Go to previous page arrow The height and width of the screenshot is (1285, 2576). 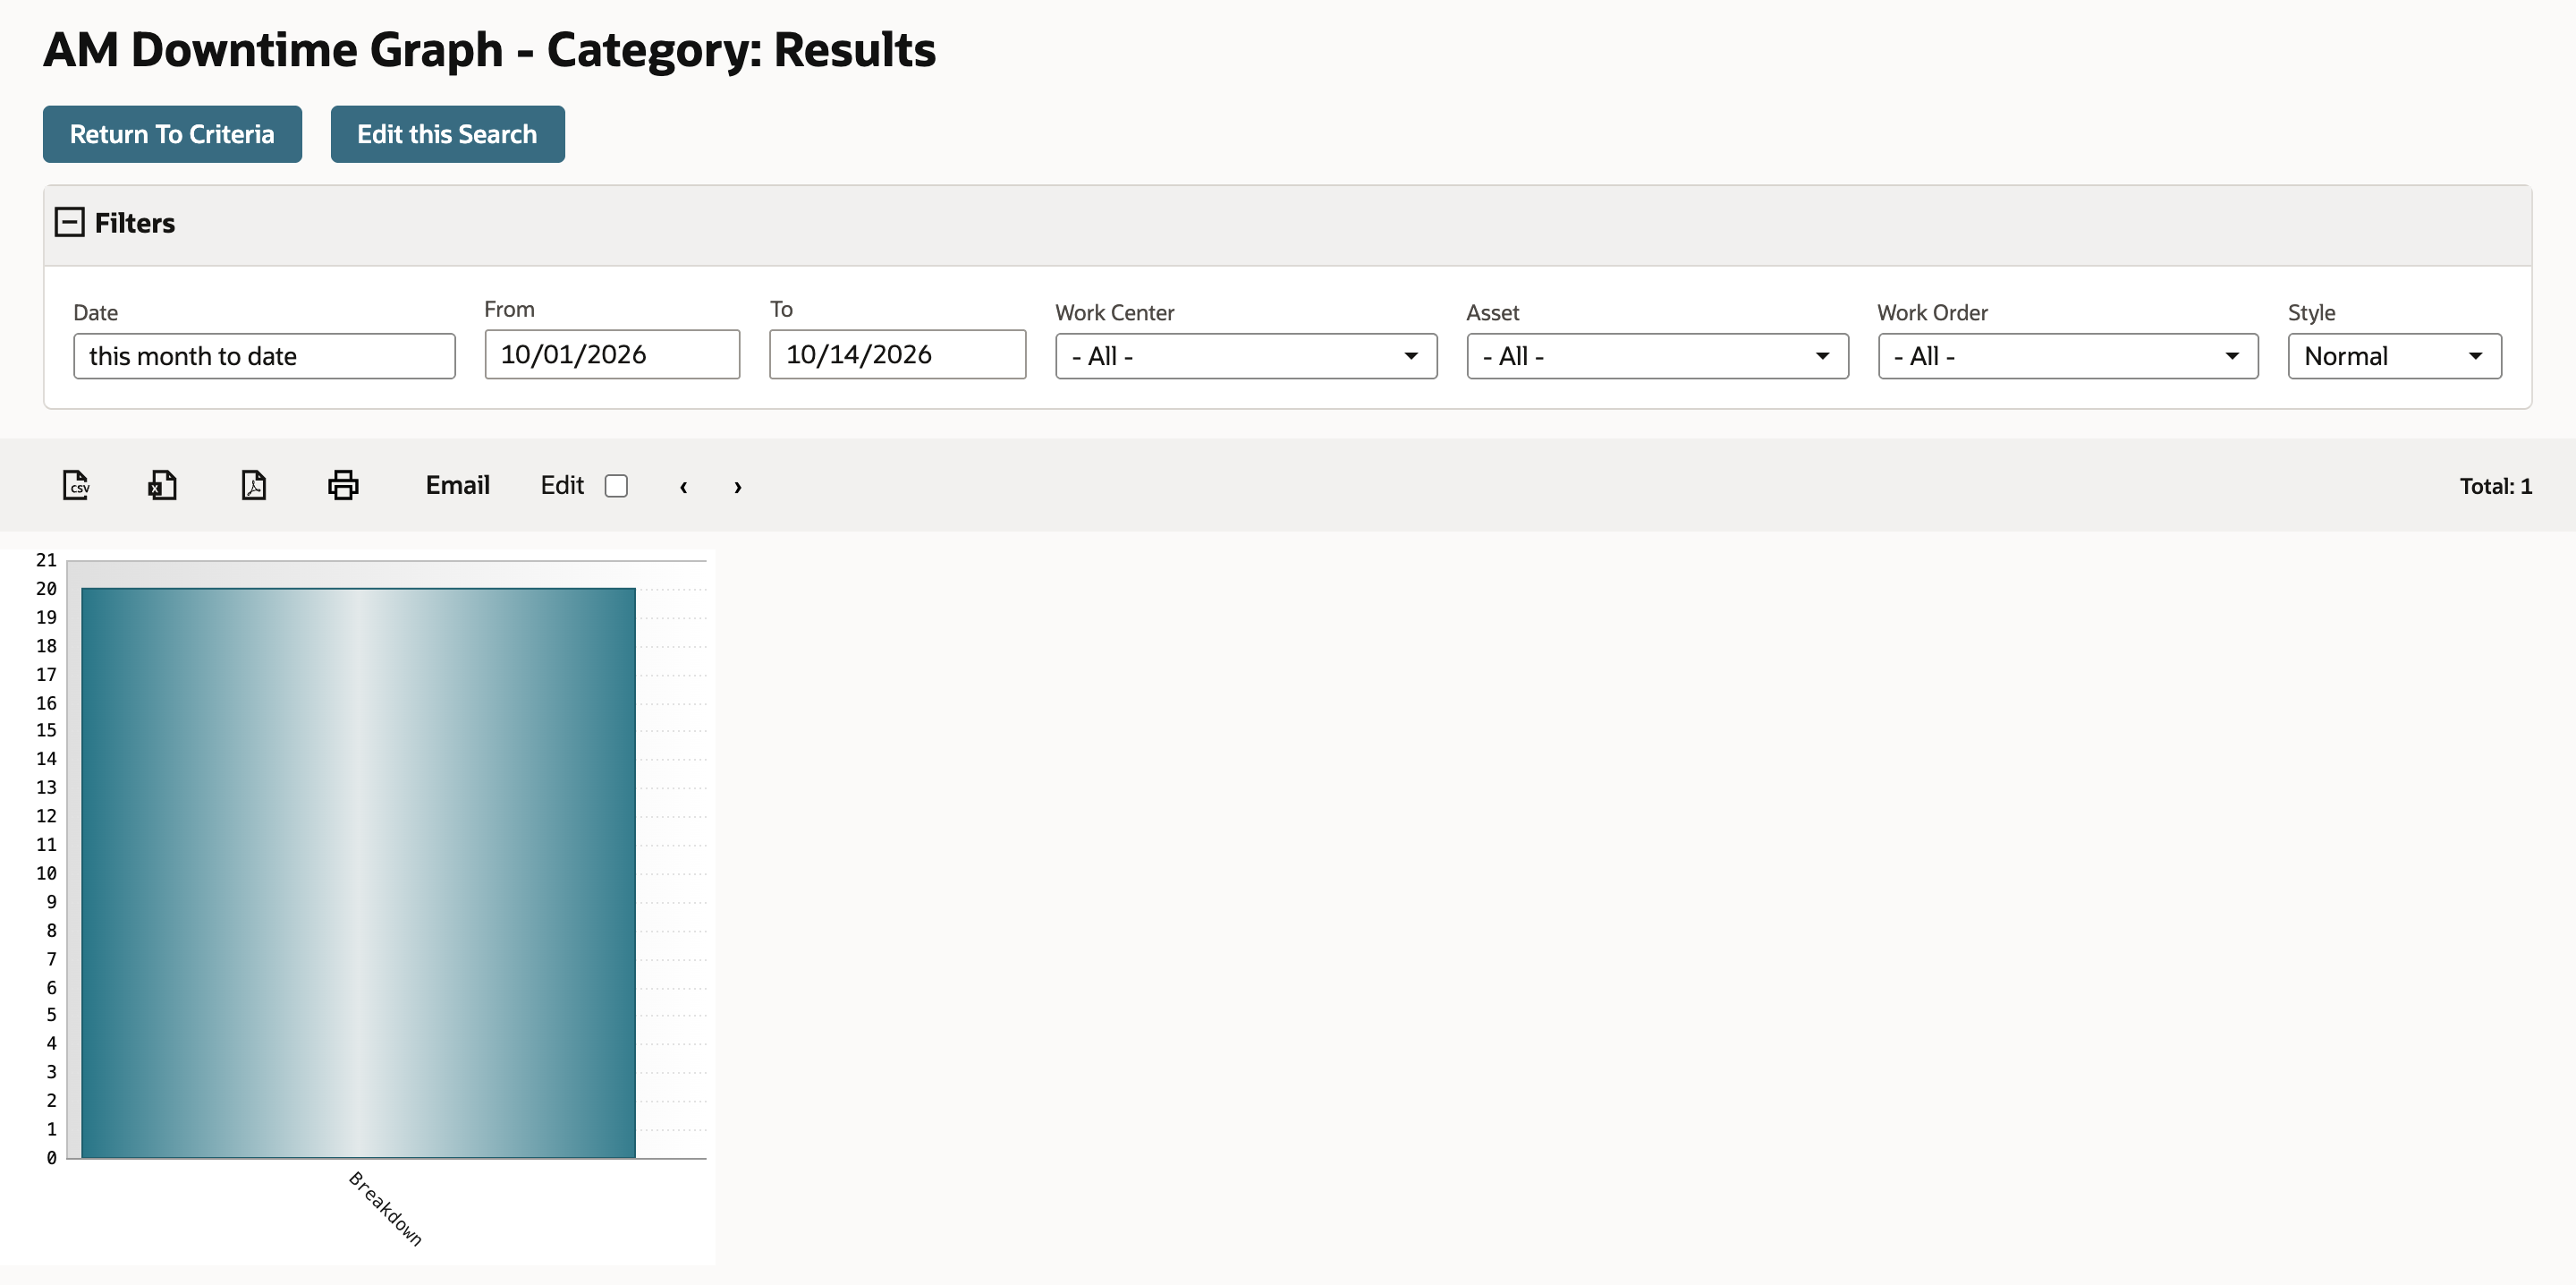click(x=683, y=487)
